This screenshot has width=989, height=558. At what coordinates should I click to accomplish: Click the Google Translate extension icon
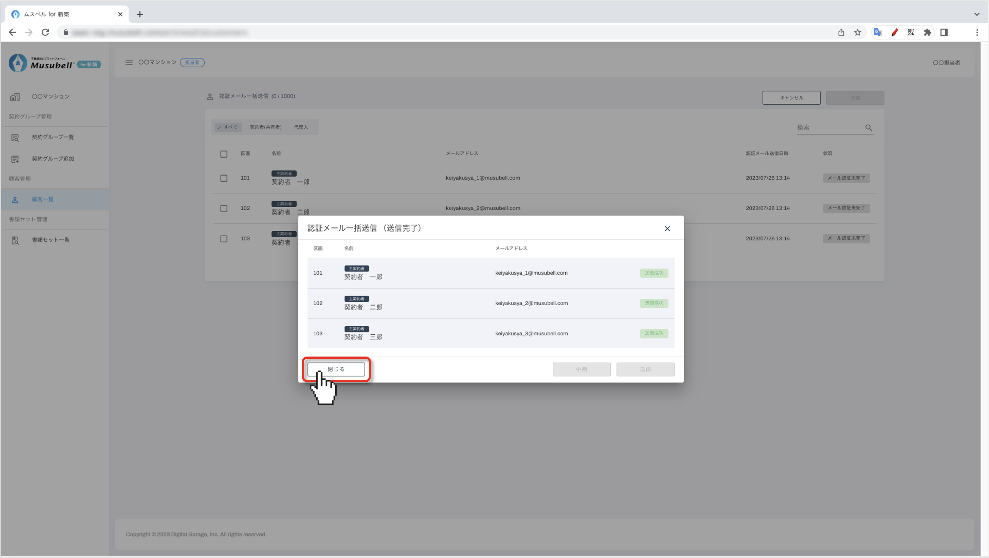click(878, 33)
